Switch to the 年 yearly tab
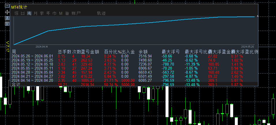 pyautogui.click(x=48, y=13)
